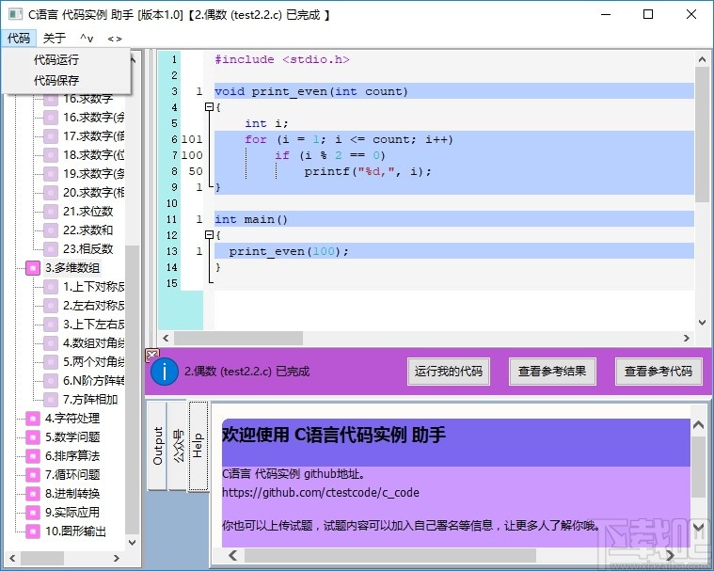Select the 5.数学问题 category

(72, 437)
